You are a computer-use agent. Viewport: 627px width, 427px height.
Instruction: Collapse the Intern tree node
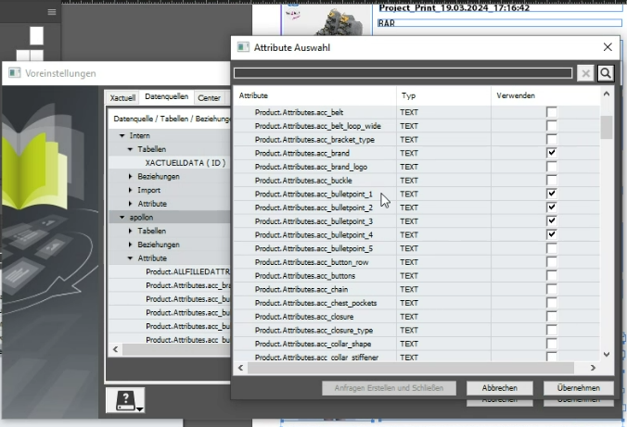point(122,135)
